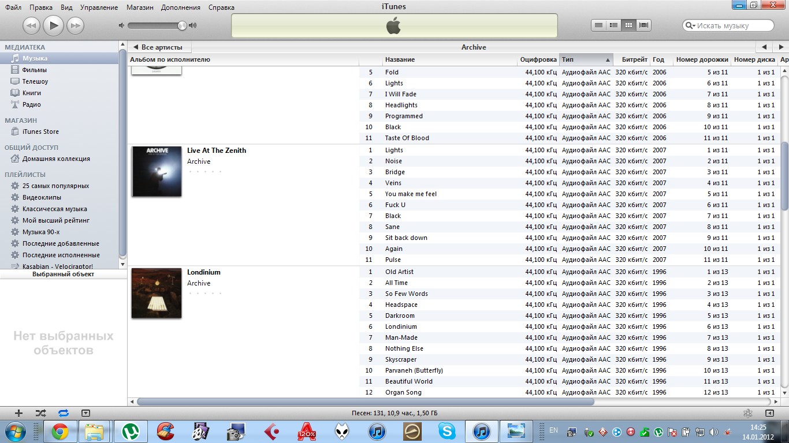This screenshot has height=443, width=789.
Task: Click the horizontal scrollbar right arrow
Action: click(775, 401)
